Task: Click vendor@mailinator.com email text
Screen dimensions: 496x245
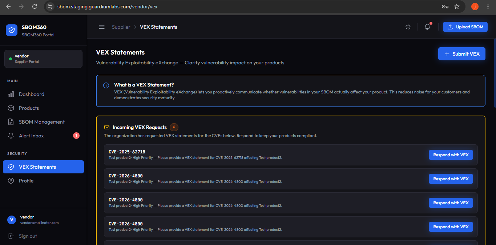Action: pyautogui.click(x=39, y=223)
